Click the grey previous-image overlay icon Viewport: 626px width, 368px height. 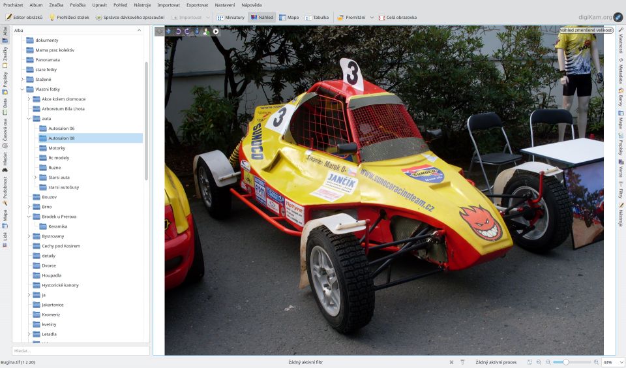[x=159, y=31]
